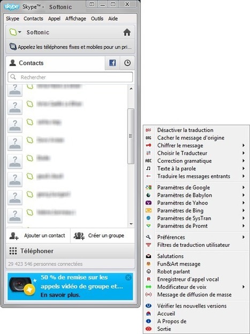
Task: Open the Téléphoner dial panel
Action: tap(70, 251)
